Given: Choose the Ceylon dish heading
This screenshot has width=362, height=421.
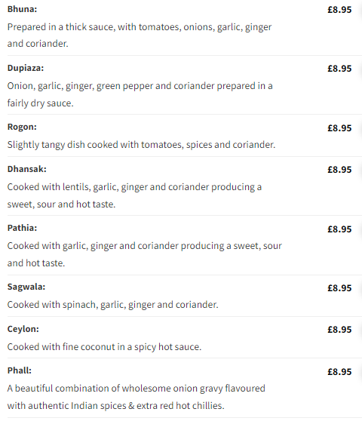Looking at the screenshot, I should pyautogui.click(x=23, y=329).
